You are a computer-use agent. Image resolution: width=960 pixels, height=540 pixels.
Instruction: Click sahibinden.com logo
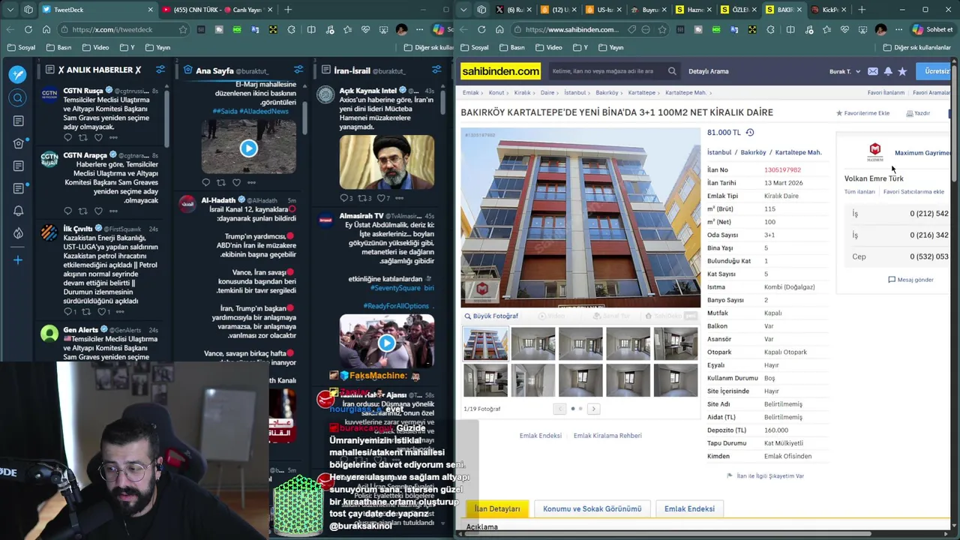(x=500, y=71)
